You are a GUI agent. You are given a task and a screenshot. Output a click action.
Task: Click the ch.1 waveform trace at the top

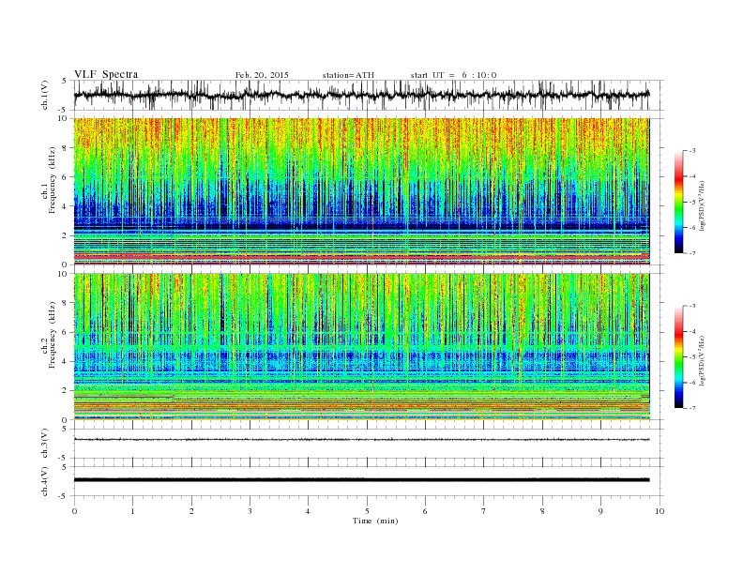click(x=361, y=95)
